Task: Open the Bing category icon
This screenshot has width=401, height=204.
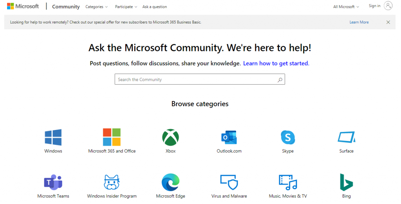Action: click(346, 182)
